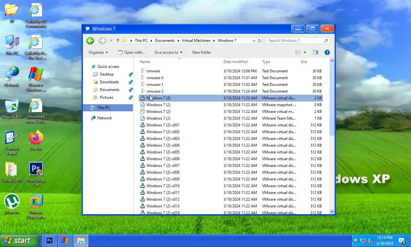Select This PC in navigation pane
Screen dimensions: 411x247
108,108
